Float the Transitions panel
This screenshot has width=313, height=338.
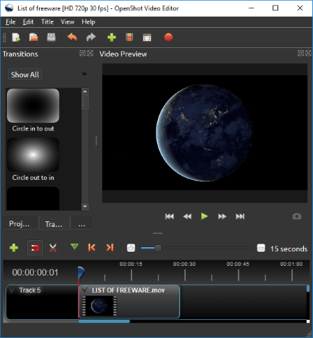(x=82, y=53)
